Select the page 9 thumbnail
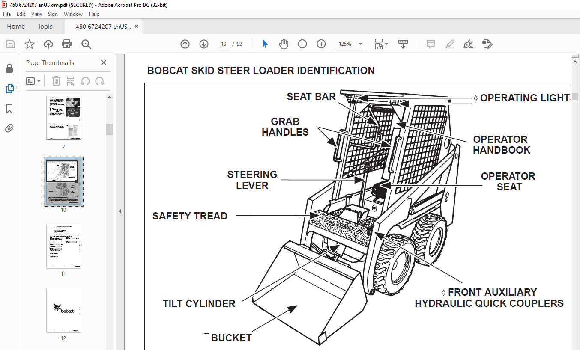Screen dimensions: 580x350 [x=63, y=118]
